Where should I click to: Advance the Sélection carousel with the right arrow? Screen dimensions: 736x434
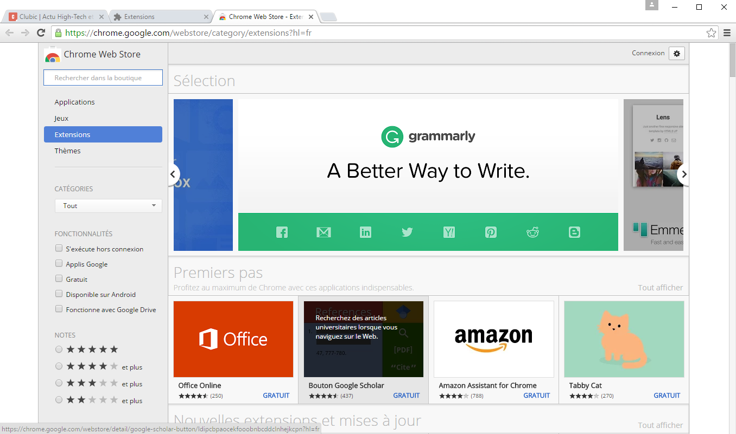tap(683, 174)
